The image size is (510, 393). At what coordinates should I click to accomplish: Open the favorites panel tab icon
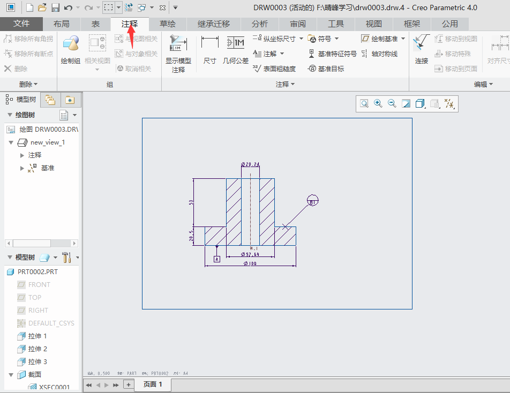(x=70, y=100)
